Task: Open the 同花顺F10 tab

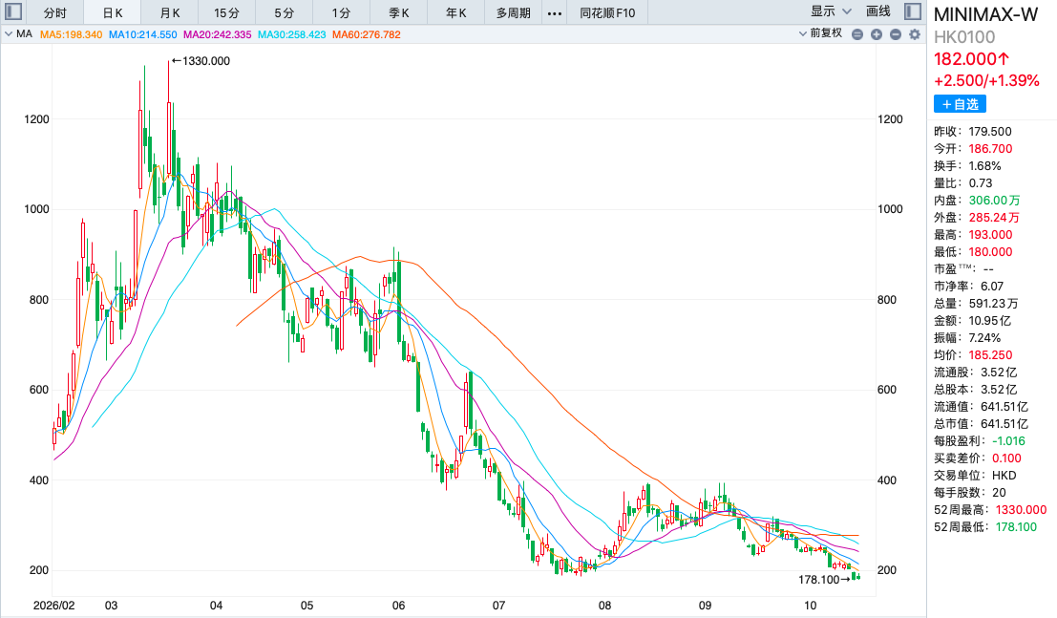Action: coord(607,12)
